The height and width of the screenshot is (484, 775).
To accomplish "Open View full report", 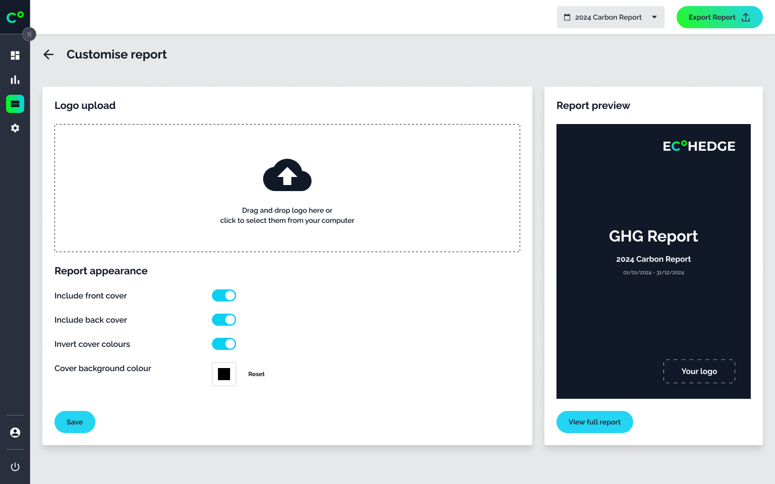I will click(x=594, y=422).
